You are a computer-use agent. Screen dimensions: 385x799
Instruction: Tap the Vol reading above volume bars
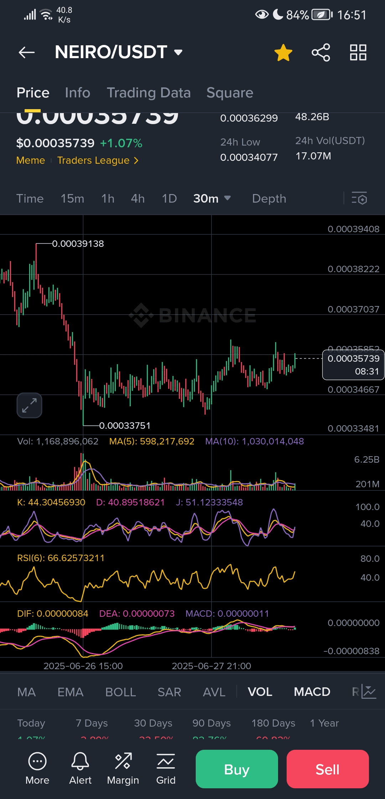pos(58,441)
